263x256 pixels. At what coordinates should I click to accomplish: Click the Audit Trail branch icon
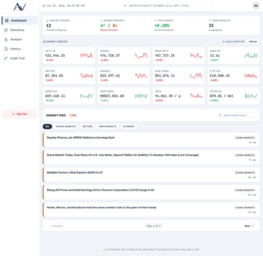coord(6,58)
